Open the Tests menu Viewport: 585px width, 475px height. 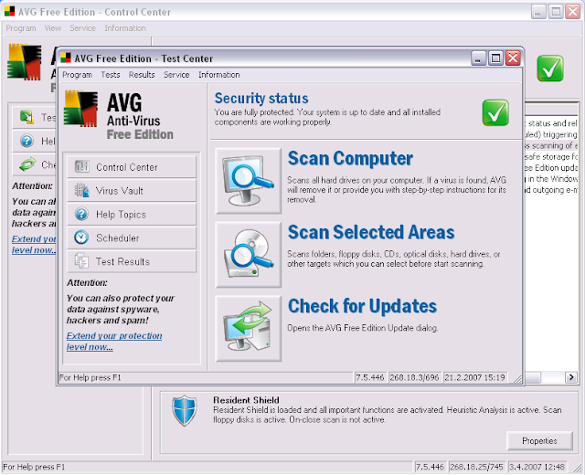(x=111, y=75)
